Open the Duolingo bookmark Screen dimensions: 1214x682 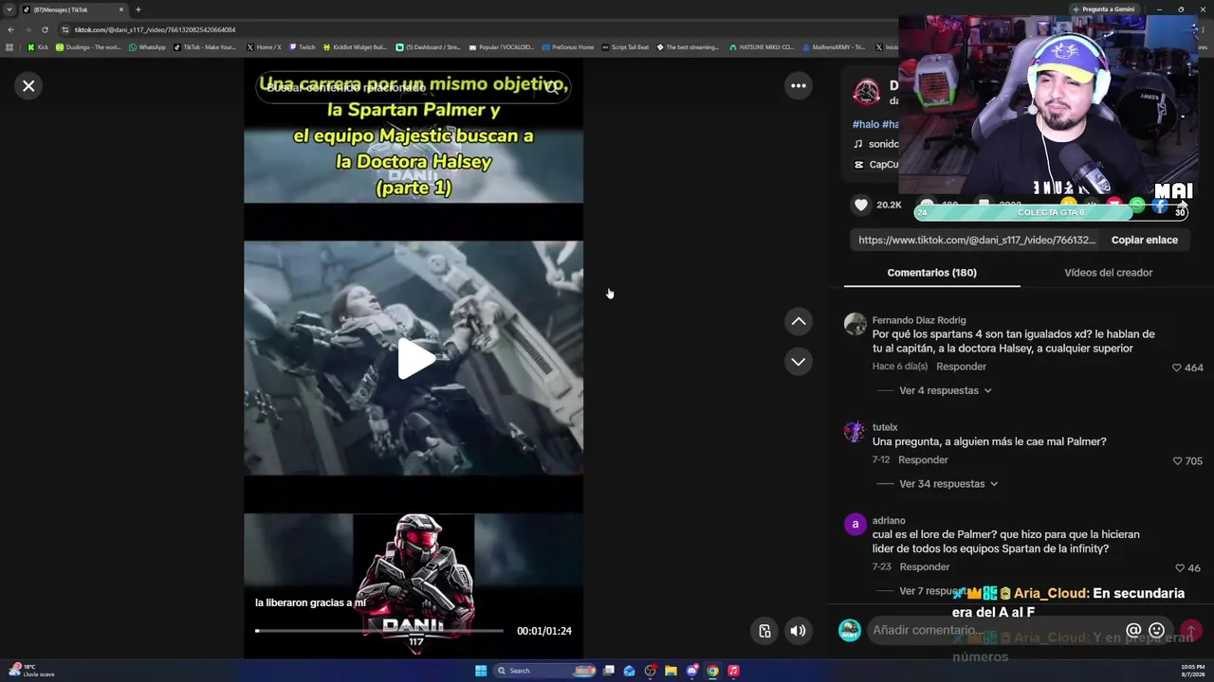pos(88,47)
